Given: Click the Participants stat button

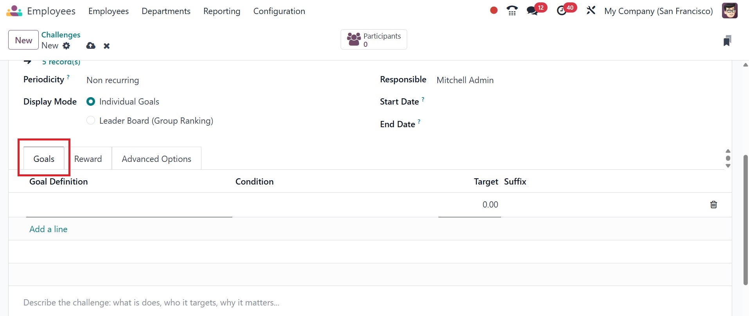Looking at the screenshot, I should [374, 39].
